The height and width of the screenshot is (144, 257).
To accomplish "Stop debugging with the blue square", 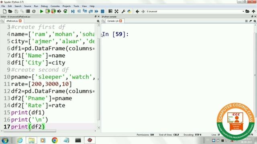I will tap(103, 12).
